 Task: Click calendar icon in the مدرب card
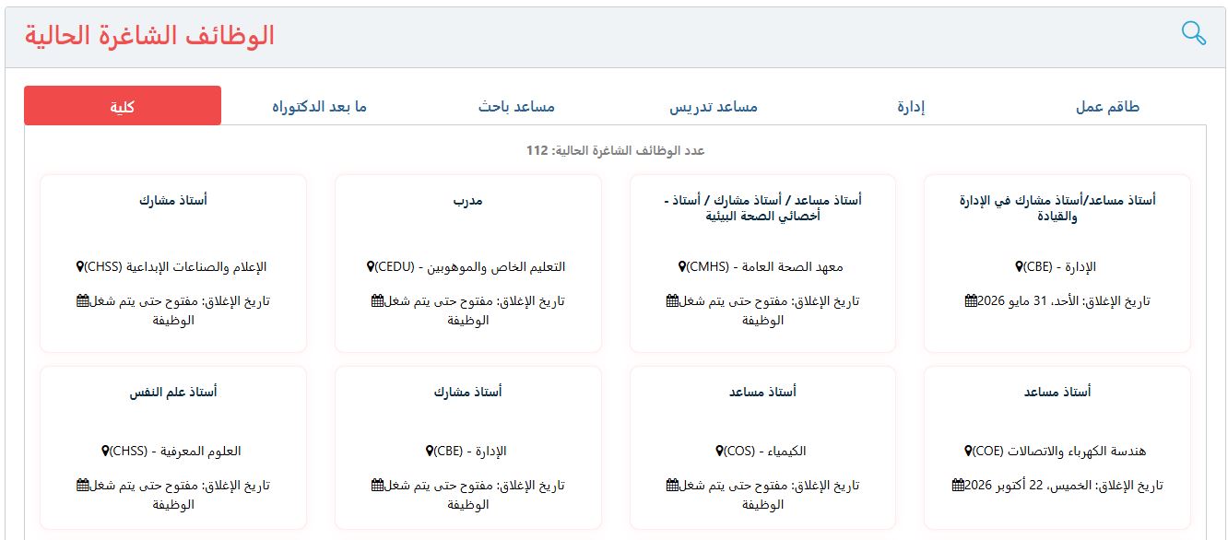click(376, 300)
